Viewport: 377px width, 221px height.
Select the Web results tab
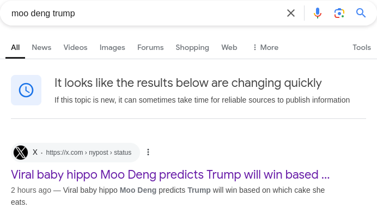(229, 47)
